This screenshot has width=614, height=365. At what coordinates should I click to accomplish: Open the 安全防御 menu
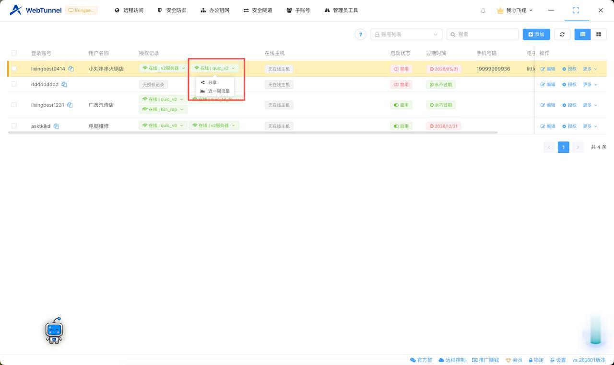(x=172, y=10)
